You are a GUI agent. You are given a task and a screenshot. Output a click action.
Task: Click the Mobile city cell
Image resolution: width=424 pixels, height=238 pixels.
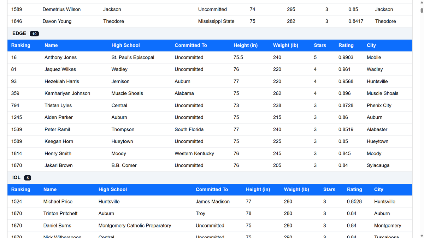click(x=374, y=57)
